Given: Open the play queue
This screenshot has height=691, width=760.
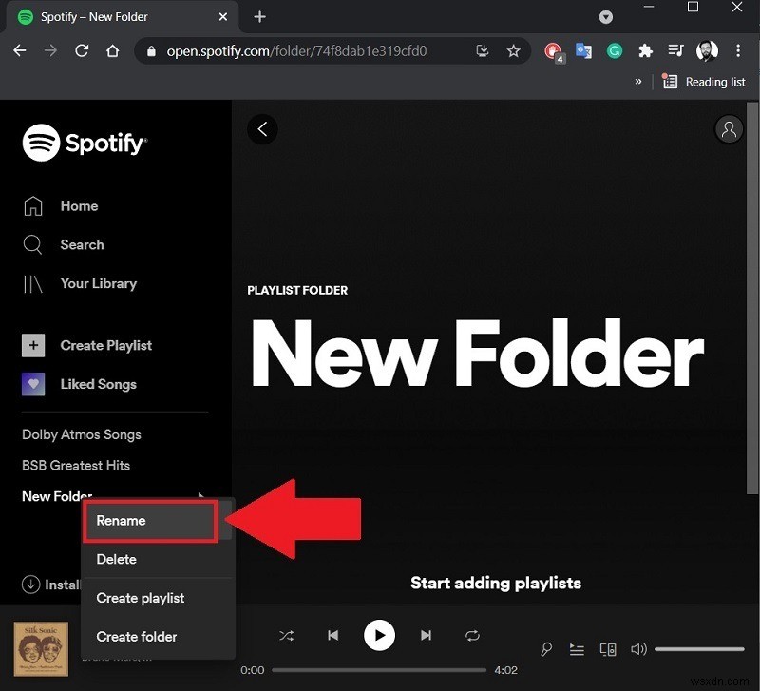Looking at the screenshot, I should coord(577,649).
